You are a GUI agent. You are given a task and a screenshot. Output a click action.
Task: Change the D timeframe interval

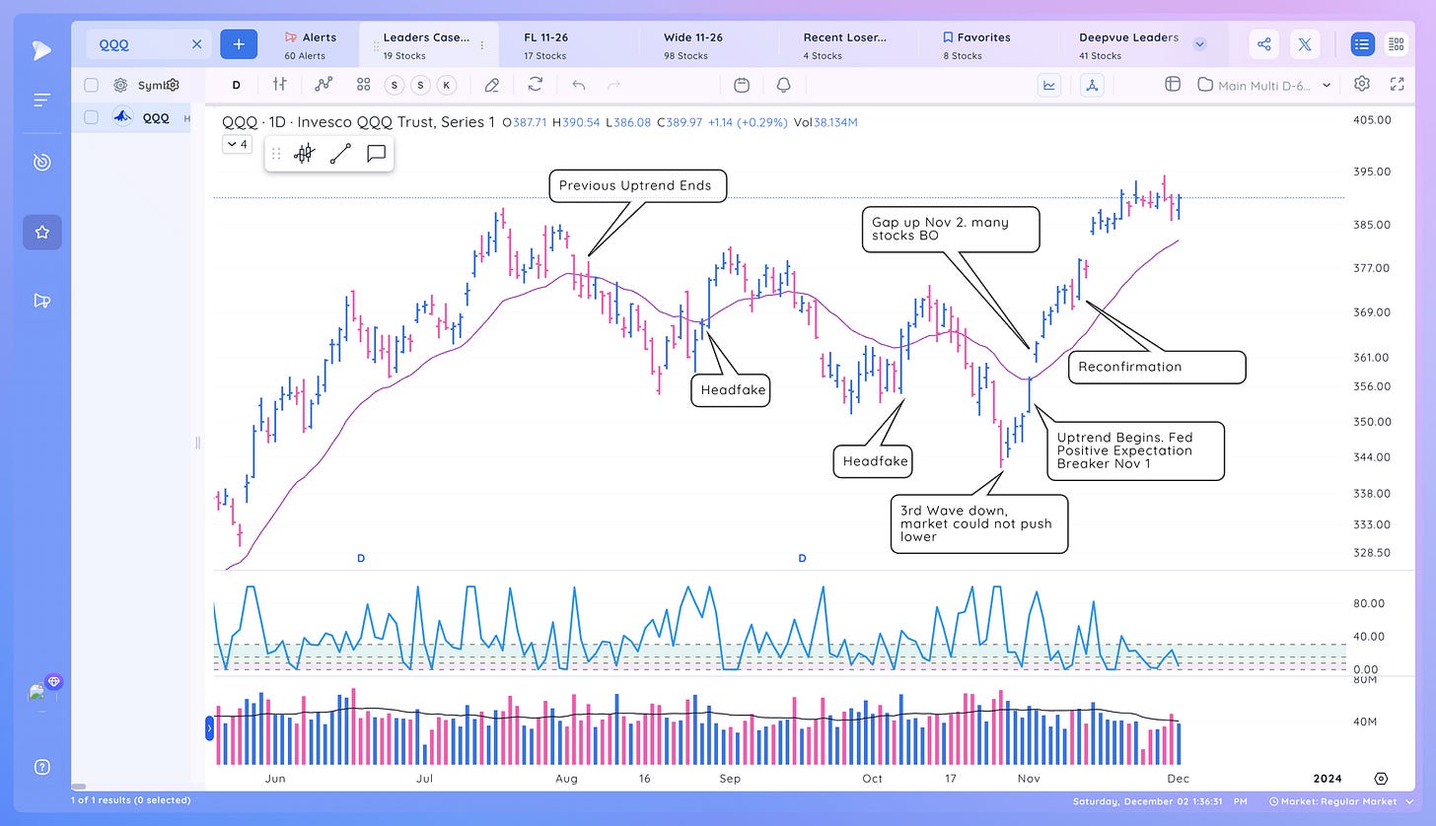[237, 85]
